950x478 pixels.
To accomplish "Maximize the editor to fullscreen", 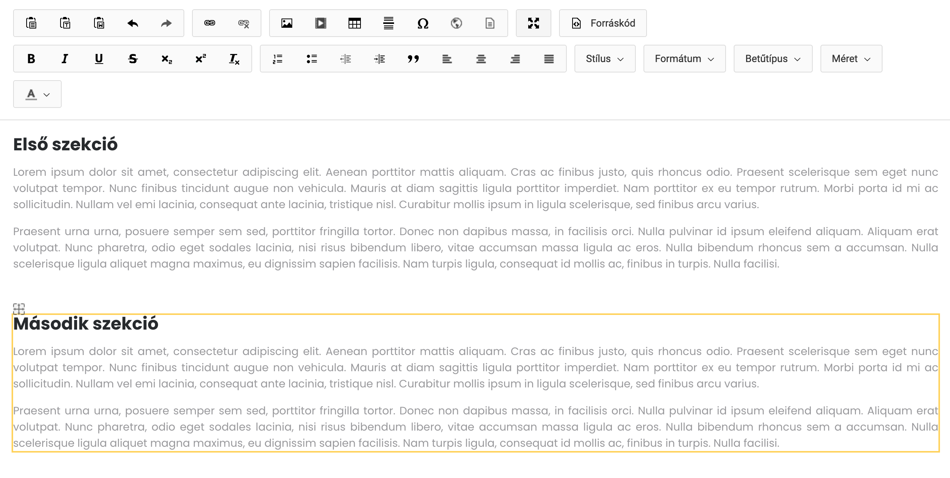I will (x=533, y=23).
